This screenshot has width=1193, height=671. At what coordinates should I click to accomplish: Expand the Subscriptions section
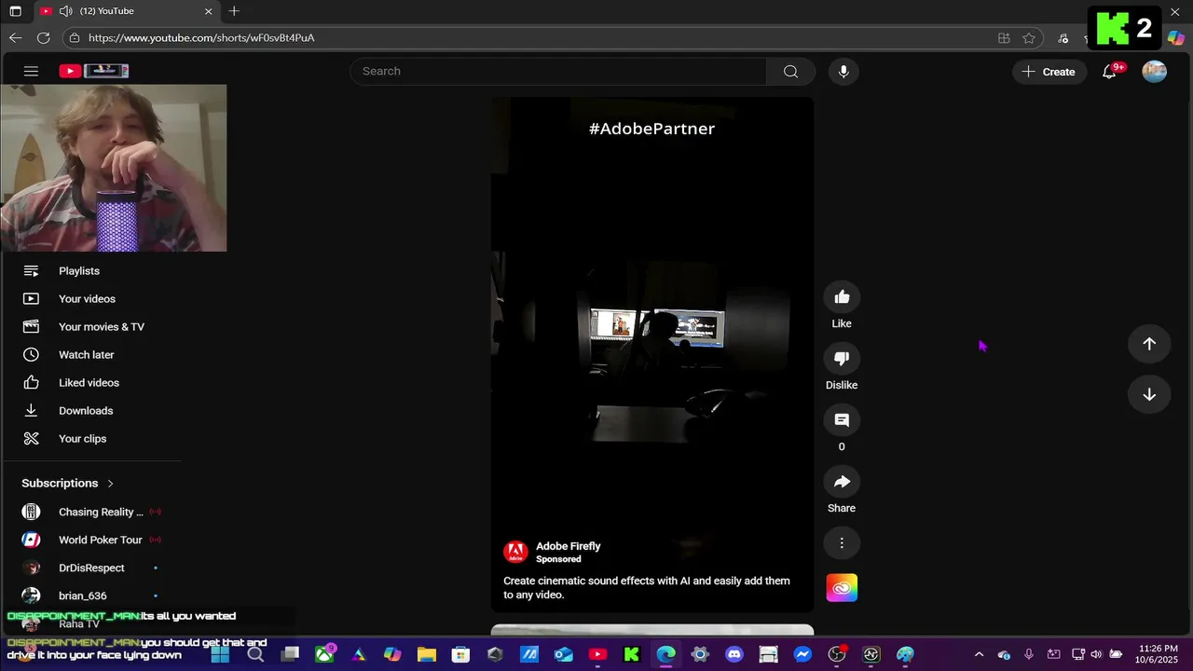click(68, 484)
